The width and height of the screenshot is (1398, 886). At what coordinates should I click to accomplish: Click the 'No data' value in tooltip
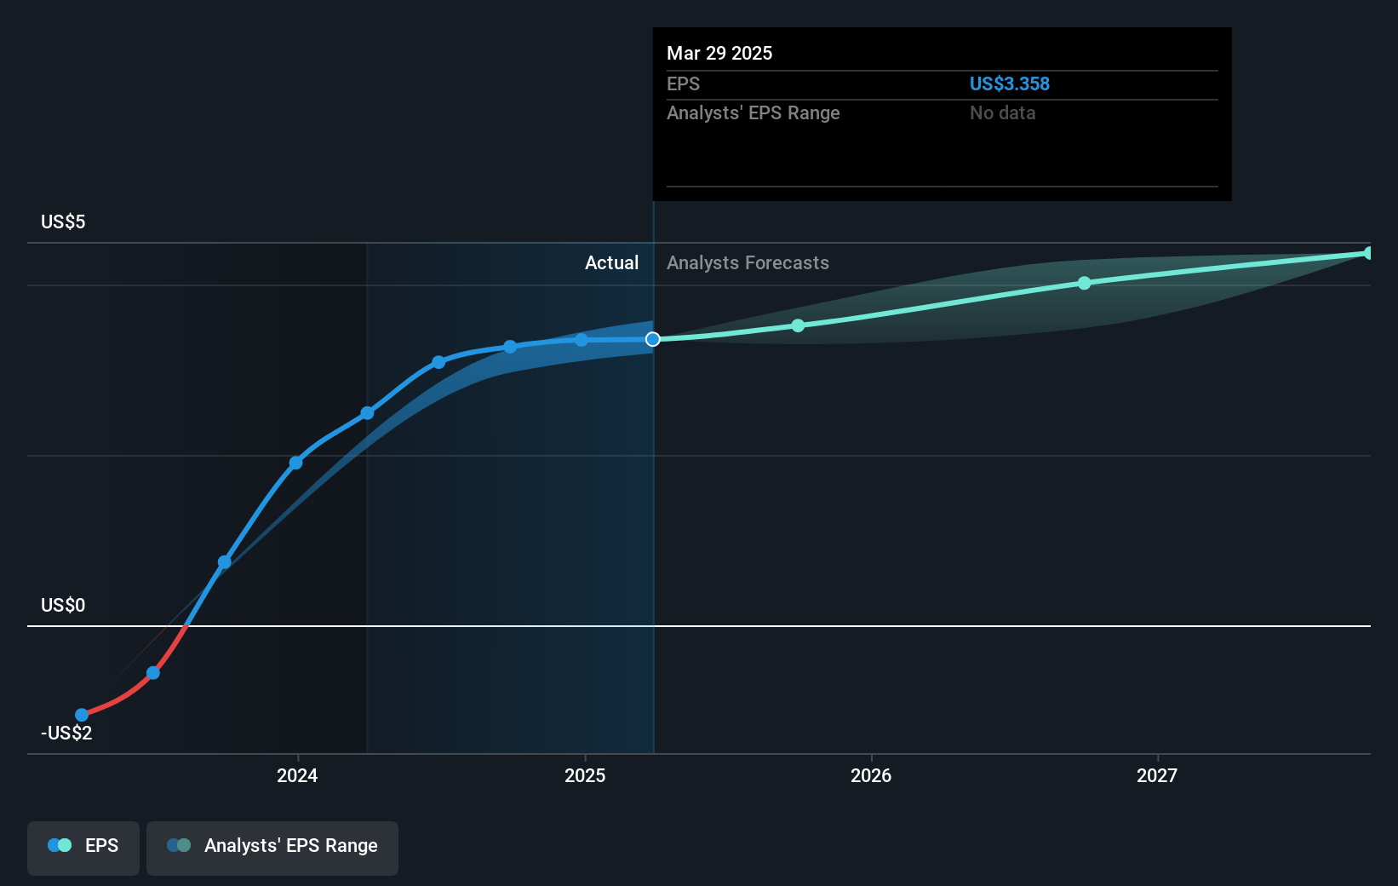click(x=1002, y=112)
